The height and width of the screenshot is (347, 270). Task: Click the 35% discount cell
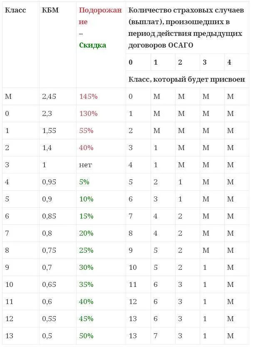tap(86, 284)
